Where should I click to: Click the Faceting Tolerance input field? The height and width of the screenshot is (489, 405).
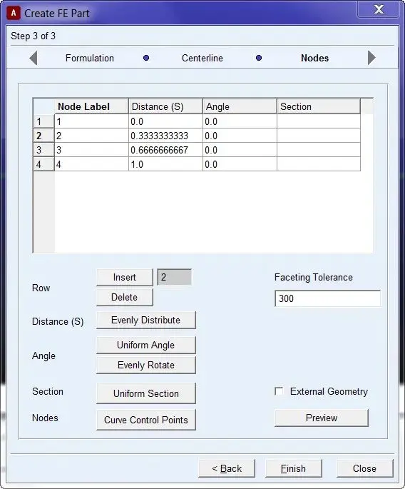(327, 298)
